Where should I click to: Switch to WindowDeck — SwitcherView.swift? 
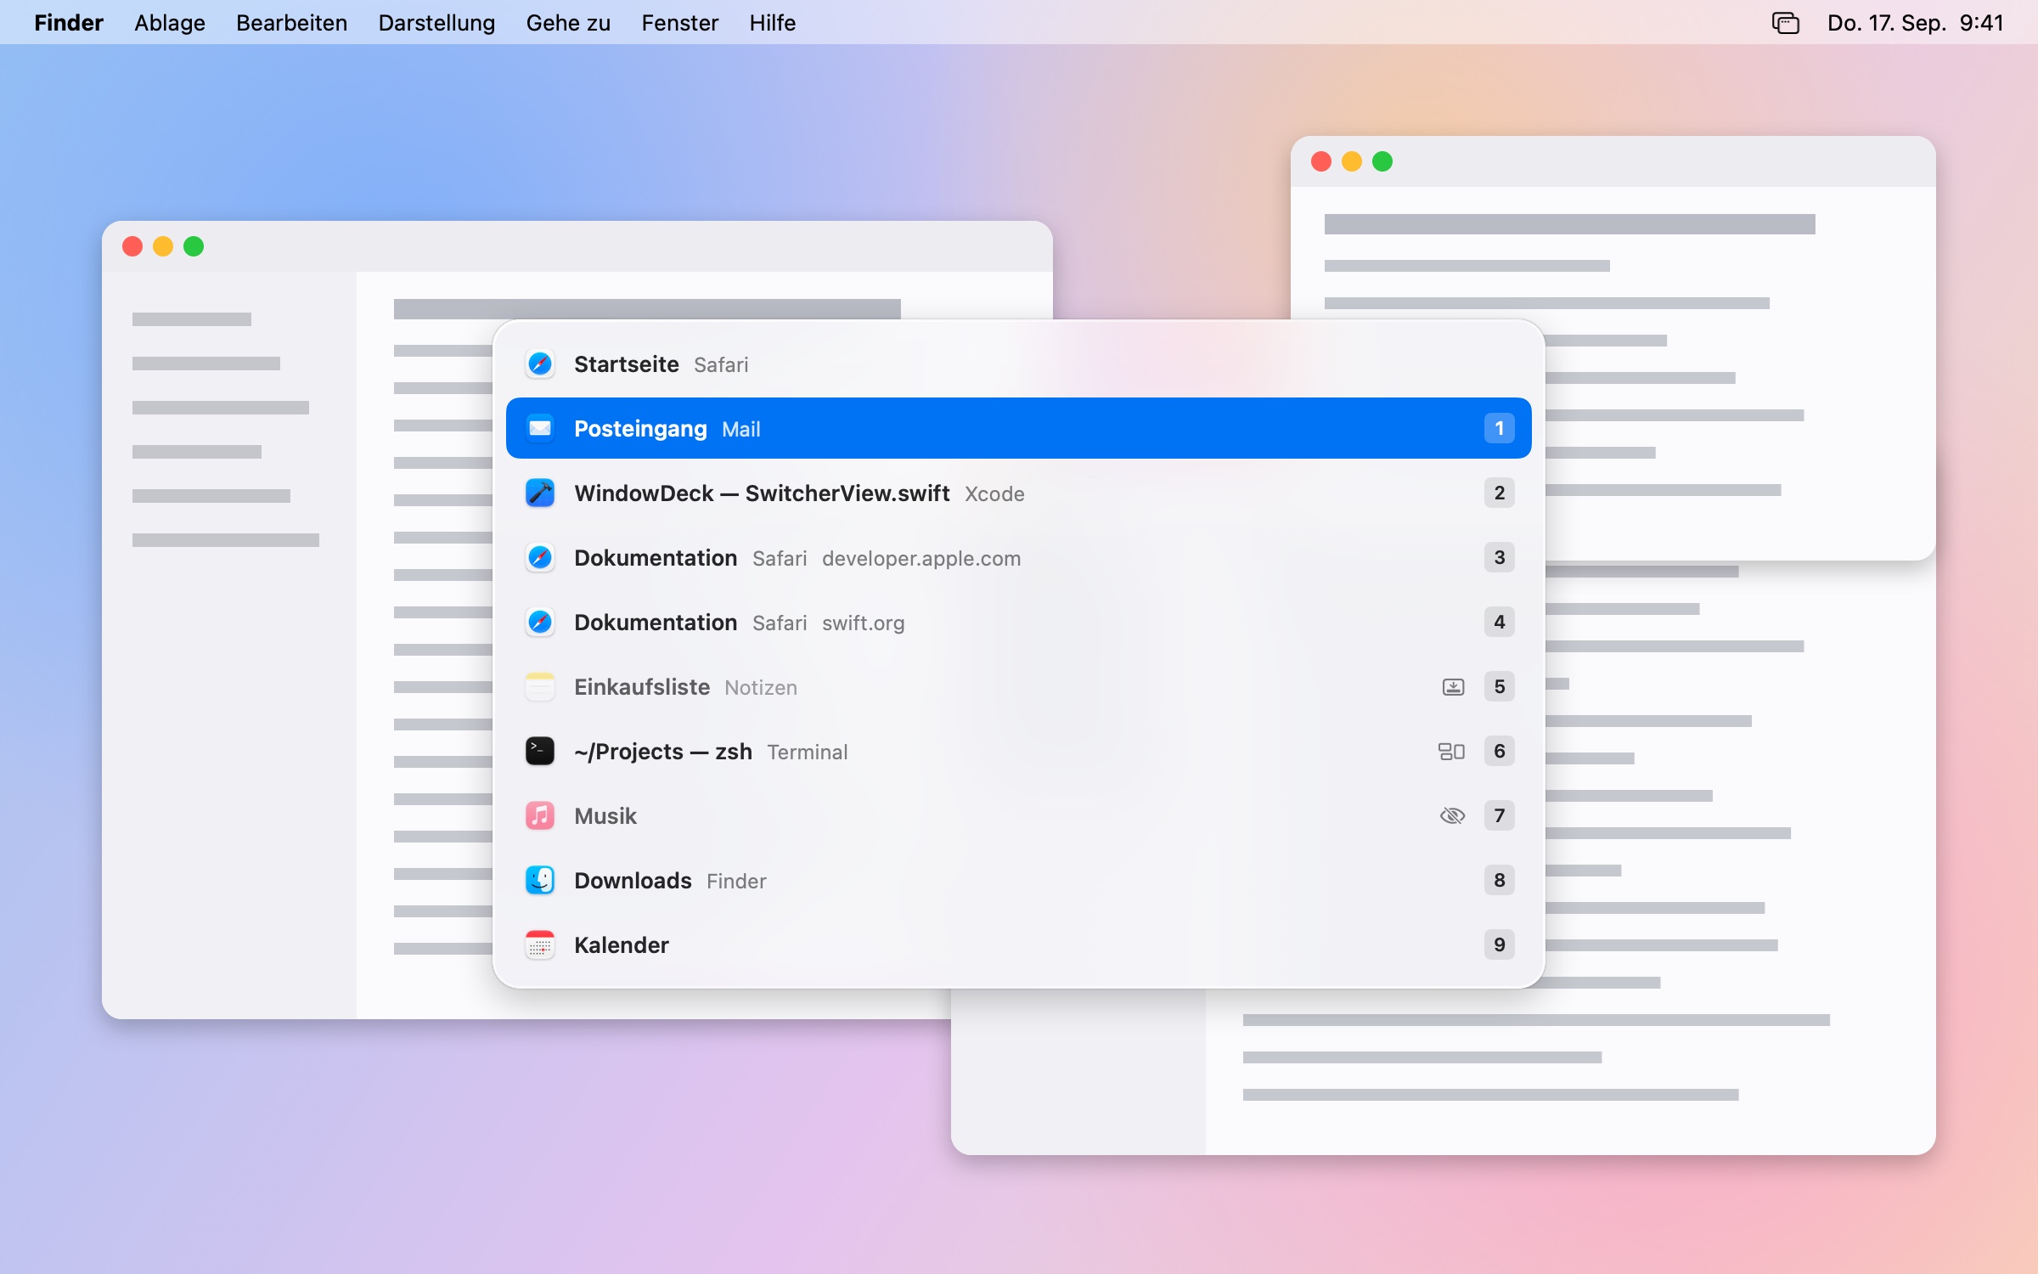pos(1019,493)
